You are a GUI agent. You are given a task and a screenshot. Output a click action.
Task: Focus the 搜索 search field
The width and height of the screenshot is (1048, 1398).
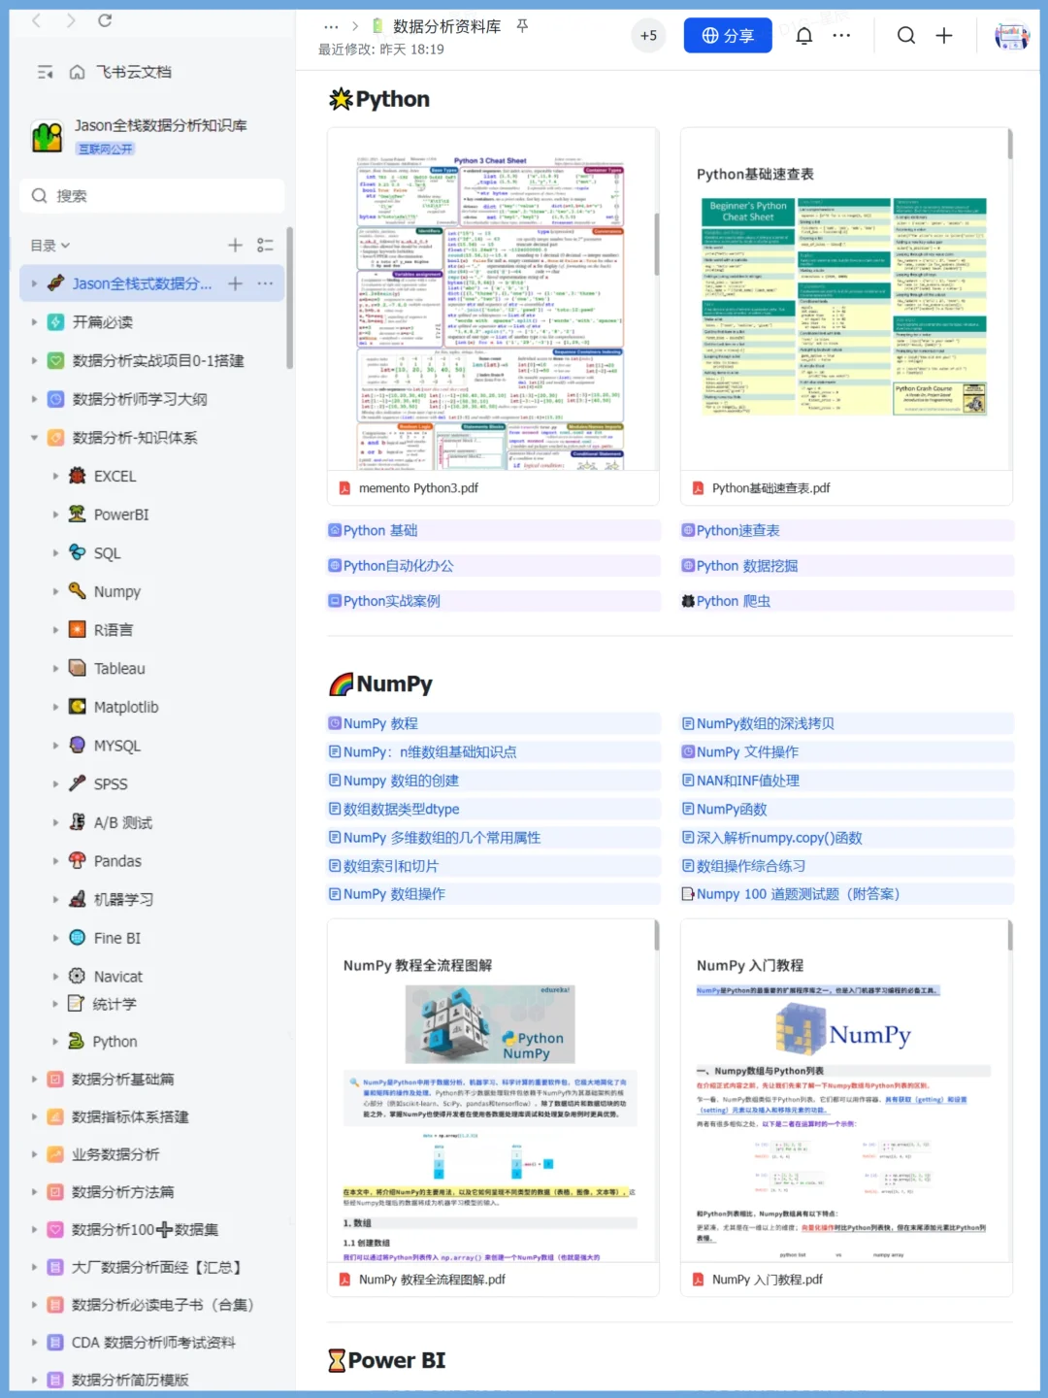click(152, 196)
